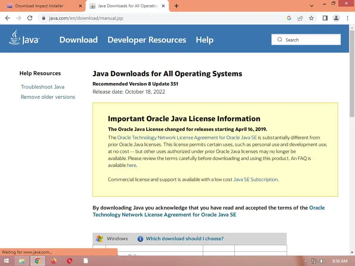Screen dimensions: 355x266
Task: Launch Opera from the taskbar
Action: tap(70, 261)
